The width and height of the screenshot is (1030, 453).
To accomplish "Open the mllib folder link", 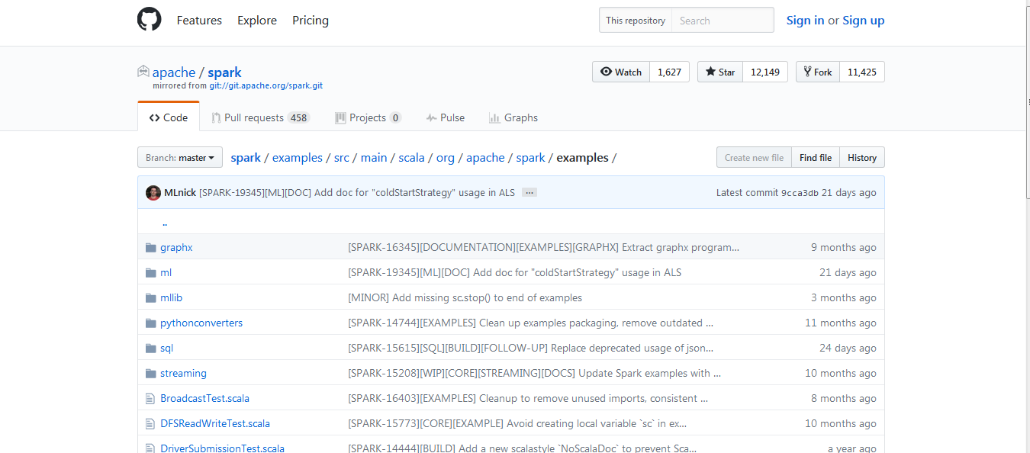I will click(x=171, y=297).
